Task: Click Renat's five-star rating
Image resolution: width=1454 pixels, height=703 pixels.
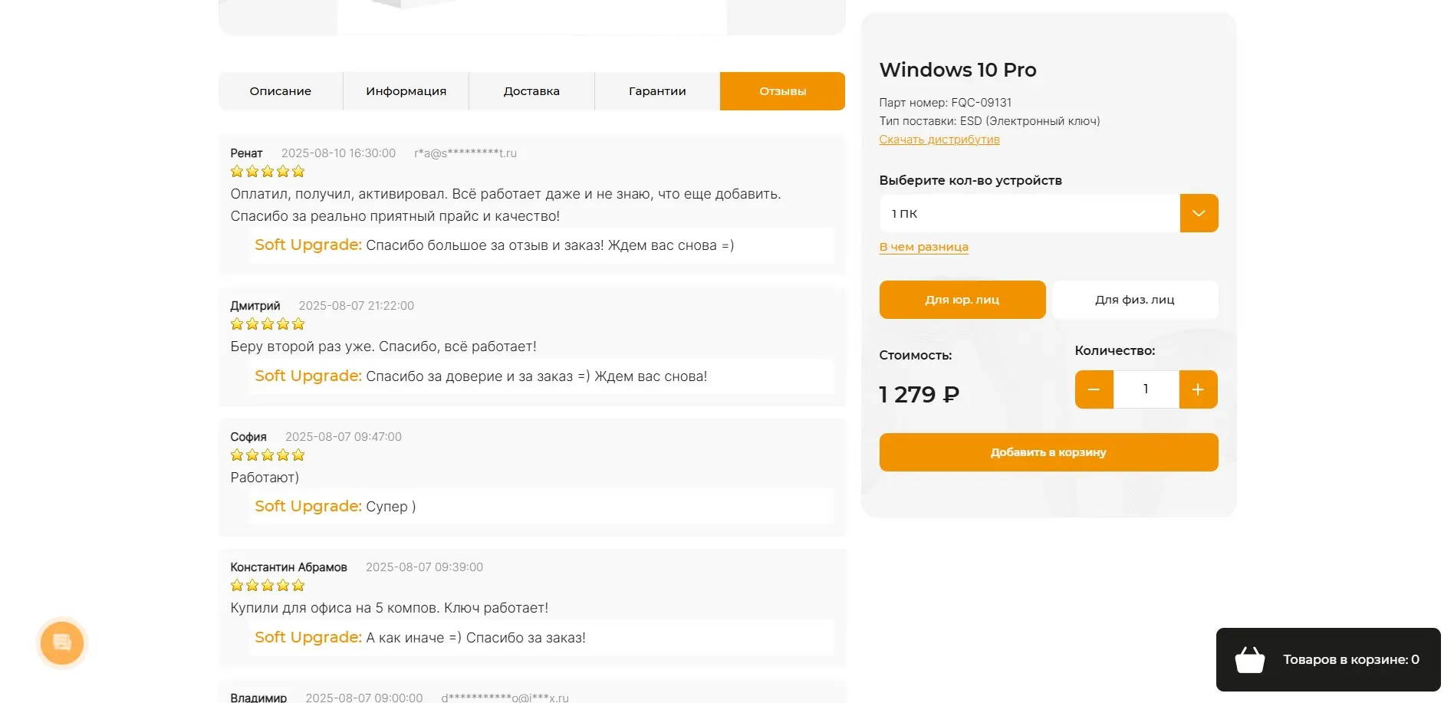Action: (268, 172)
